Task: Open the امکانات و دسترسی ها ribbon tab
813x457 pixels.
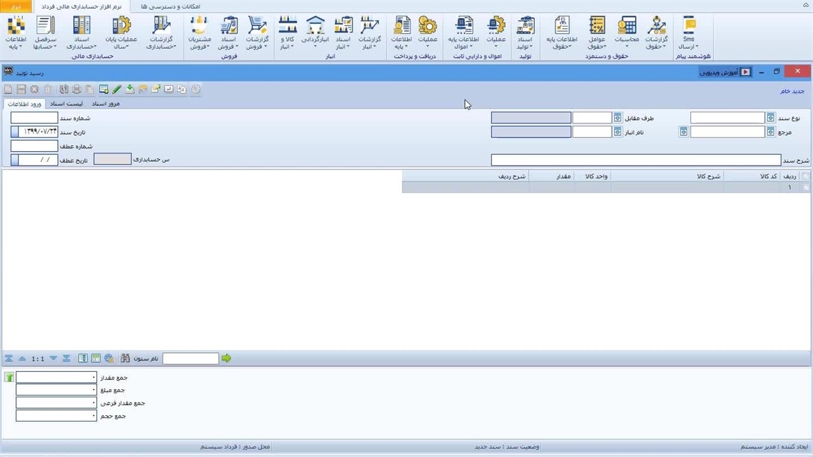Action: click(170, 6)
